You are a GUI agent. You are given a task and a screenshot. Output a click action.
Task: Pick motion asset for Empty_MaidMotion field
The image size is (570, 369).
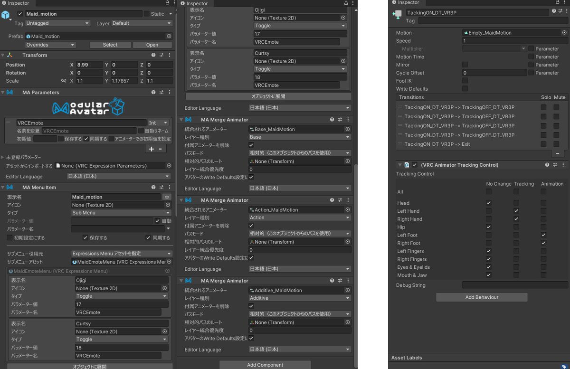pos(564,33)
